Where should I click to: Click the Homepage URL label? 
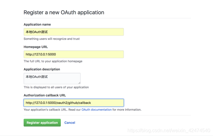coord(36,47)
